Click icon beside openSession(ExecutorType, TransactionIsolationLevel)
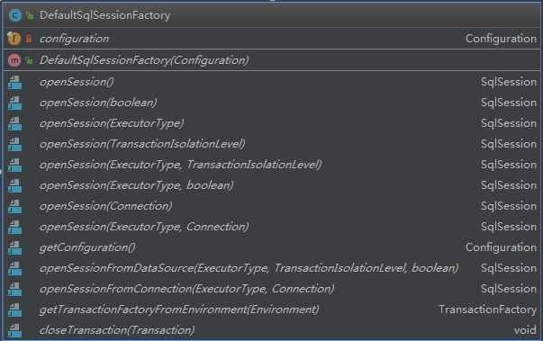Image resolution: width=543 pixels, height=341 pixels. (x=15, y=166)
